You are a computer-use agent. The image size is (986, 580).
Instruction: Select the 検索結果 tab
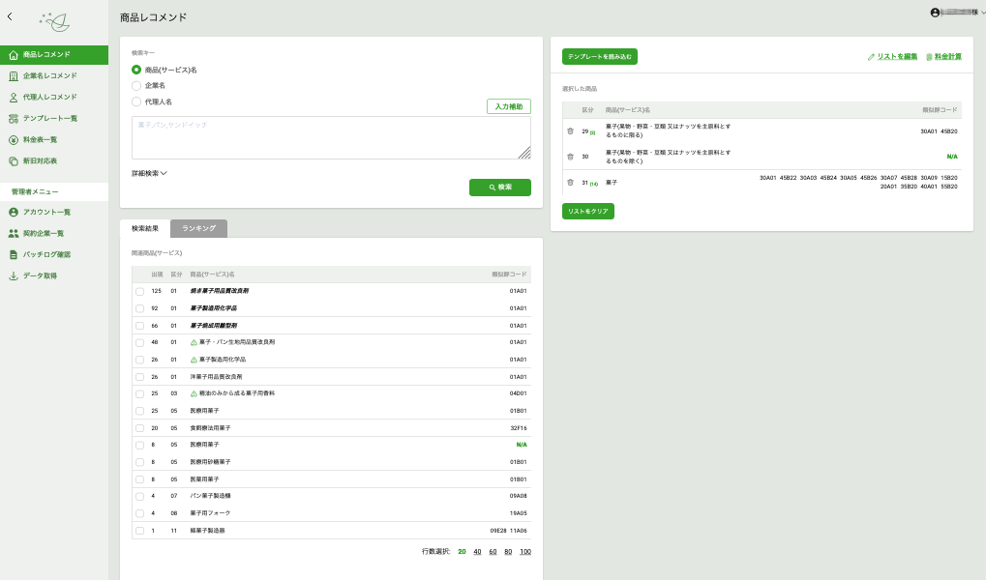click(145, 228)
